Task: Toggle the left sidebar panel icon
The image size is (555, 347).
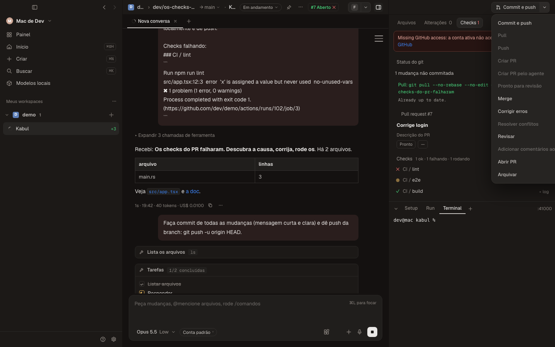Action: [x=35, y=7]
